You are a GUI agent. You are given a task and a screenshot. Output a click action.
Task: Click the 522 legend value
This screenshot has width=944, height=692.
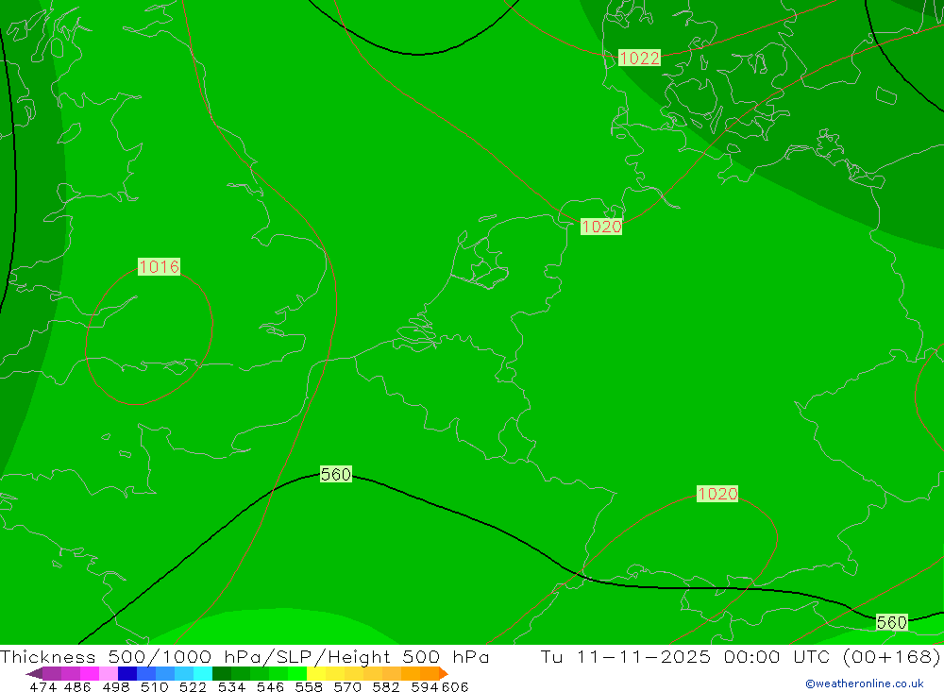(193, 686)
